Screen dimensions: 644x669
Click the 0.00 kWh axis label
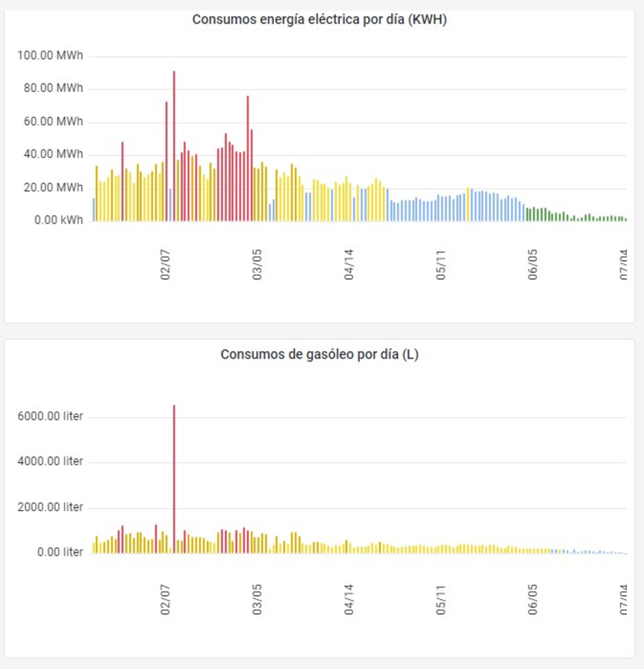[58, 220]
